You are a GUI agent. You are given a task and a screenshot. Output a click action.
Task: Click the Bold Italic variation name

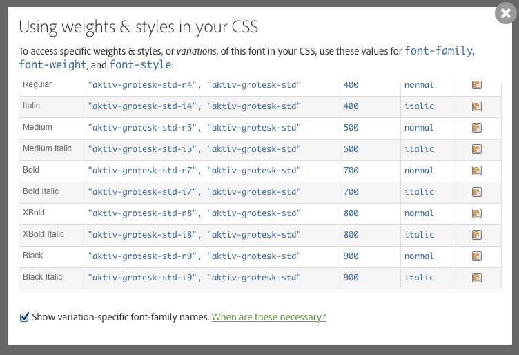coord(41,191)
